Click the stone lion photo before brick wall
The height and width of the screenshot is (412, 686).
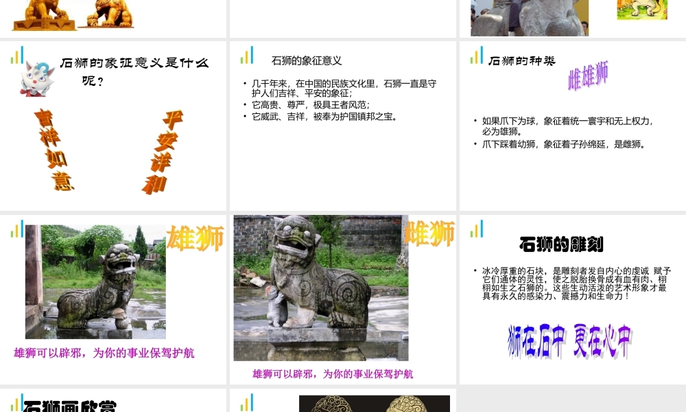click(320, 288)
